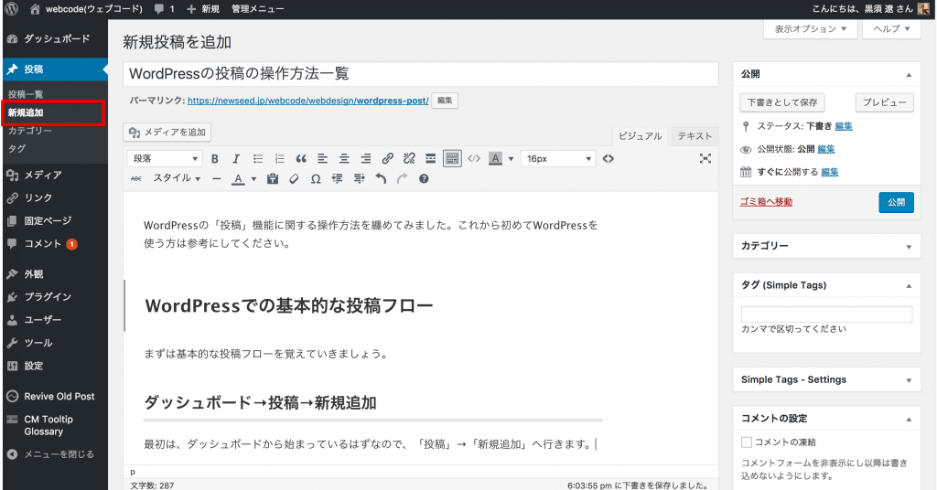The image size is (937, 490).
Task: Expand the Simple Tags - Settings panel
Action: pyautogui.click(x=909, y=380)
